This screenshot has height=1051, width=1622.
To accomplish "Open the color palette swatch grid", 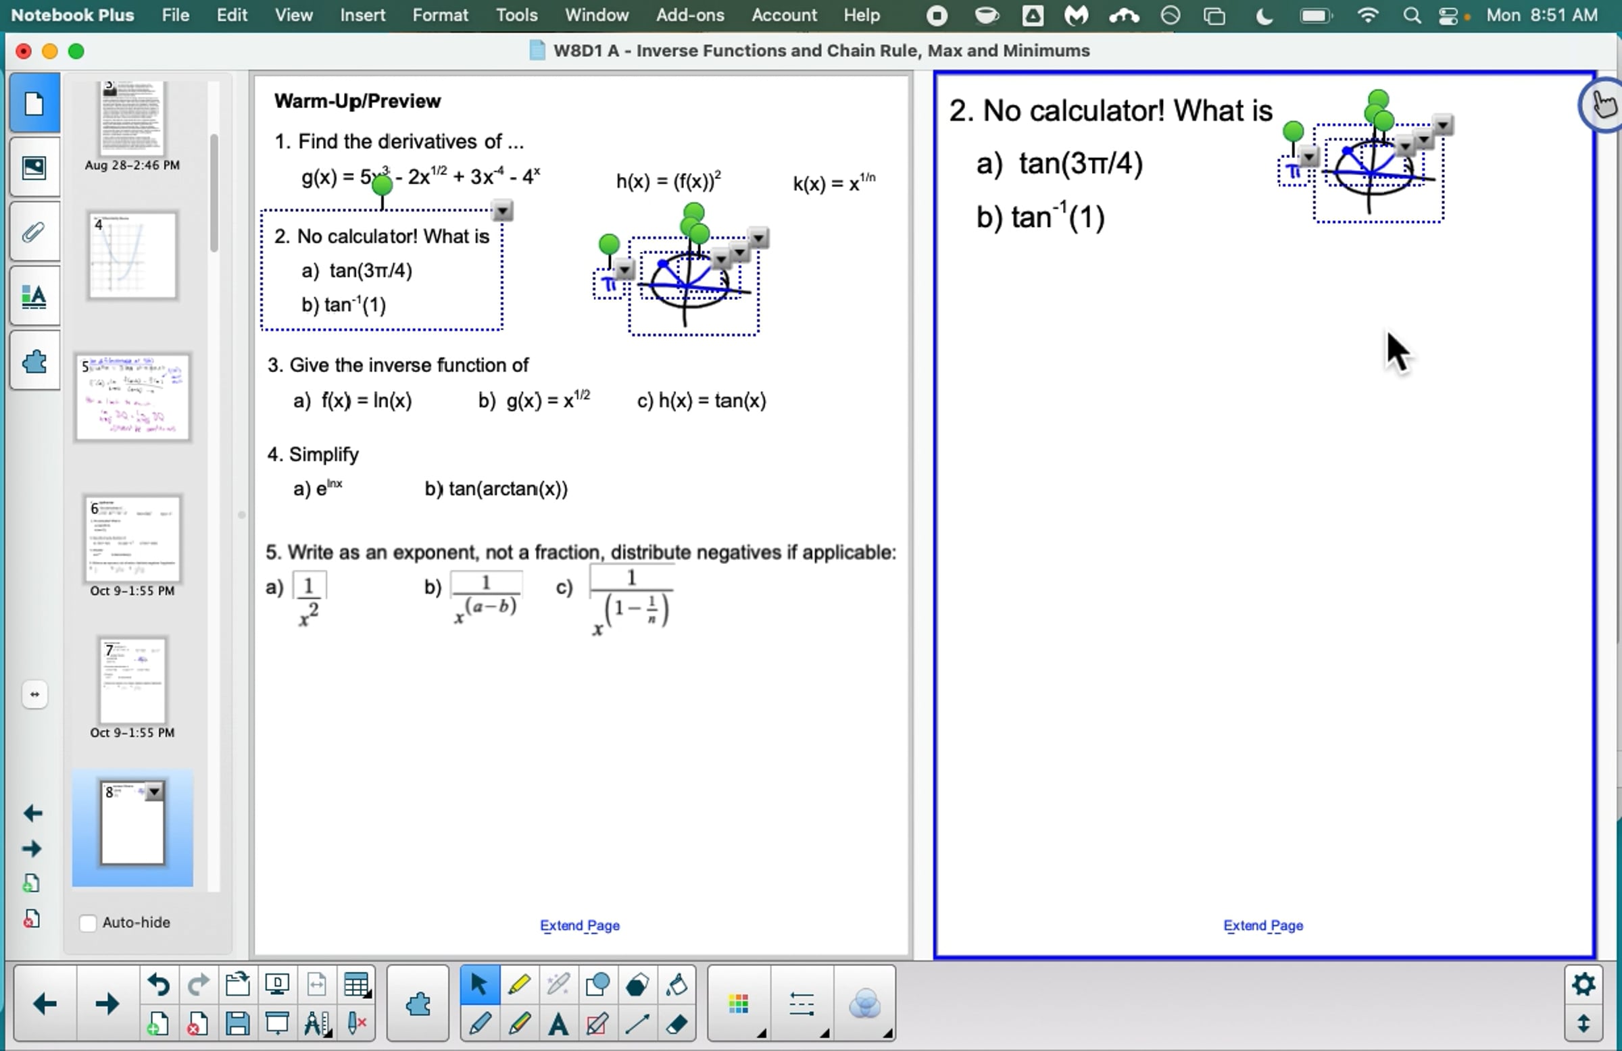I will 739,1003.
